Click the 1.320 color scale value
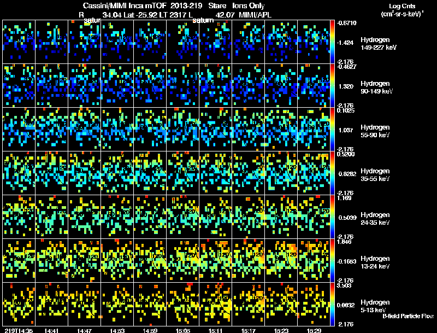437x333 pixels. tap(346, 86)
